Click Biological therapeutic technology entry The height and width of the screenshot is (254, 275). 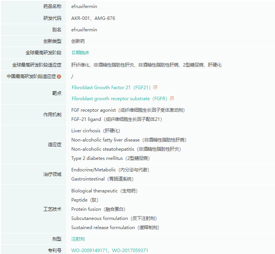point(104,191)
